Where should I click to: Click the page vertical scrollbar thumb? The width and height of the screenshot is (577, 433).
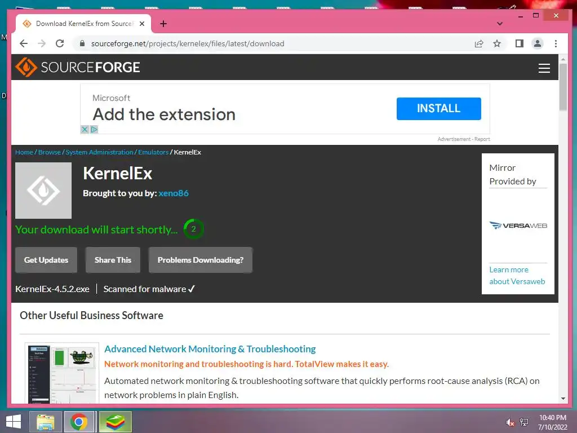click(563, 87)
